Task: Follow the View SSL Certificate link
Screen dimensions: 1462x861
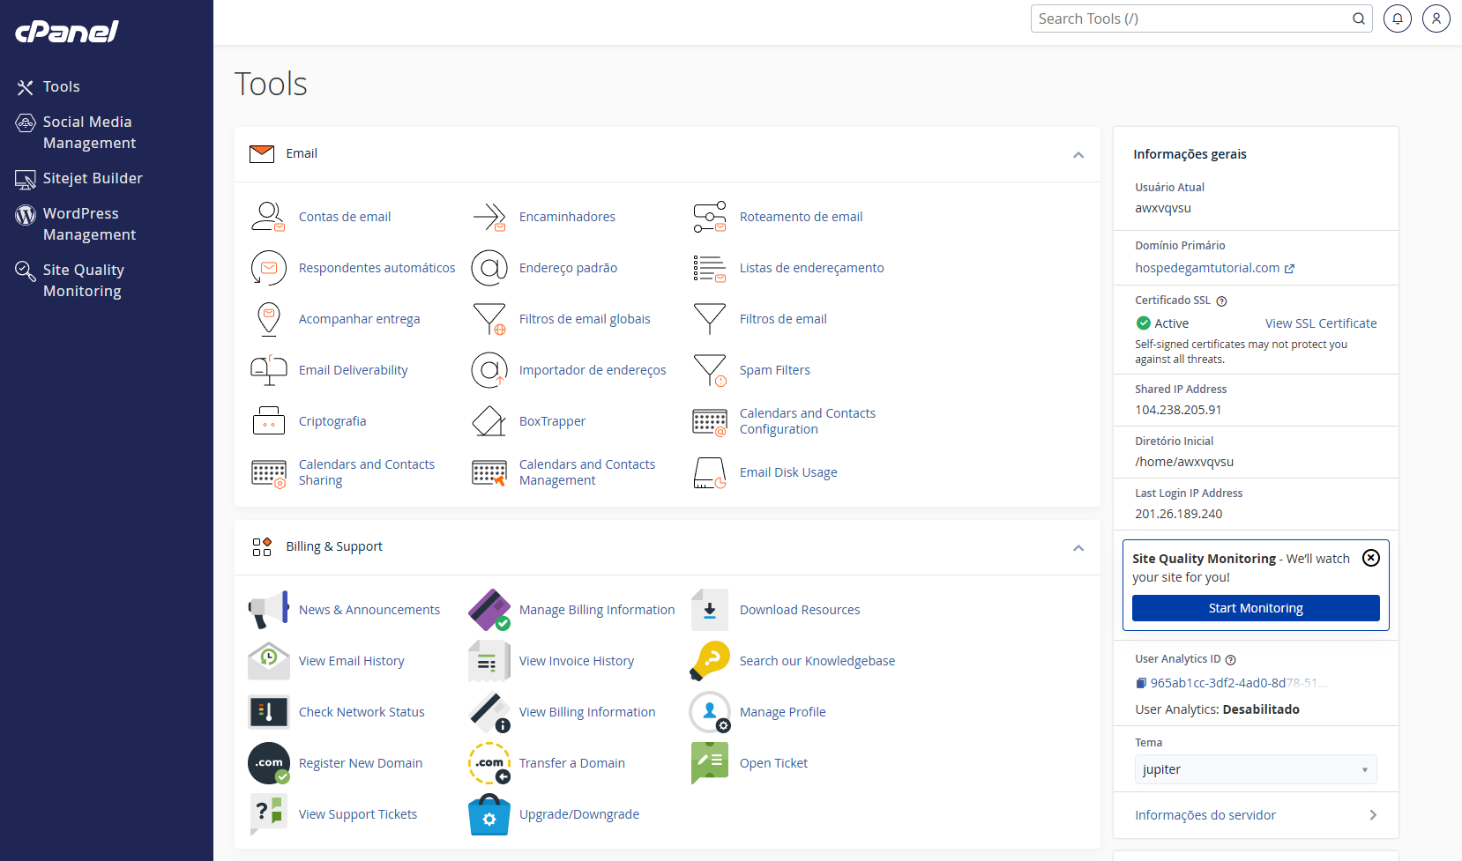Action: pyautogui.click(x=1320, y=323)
